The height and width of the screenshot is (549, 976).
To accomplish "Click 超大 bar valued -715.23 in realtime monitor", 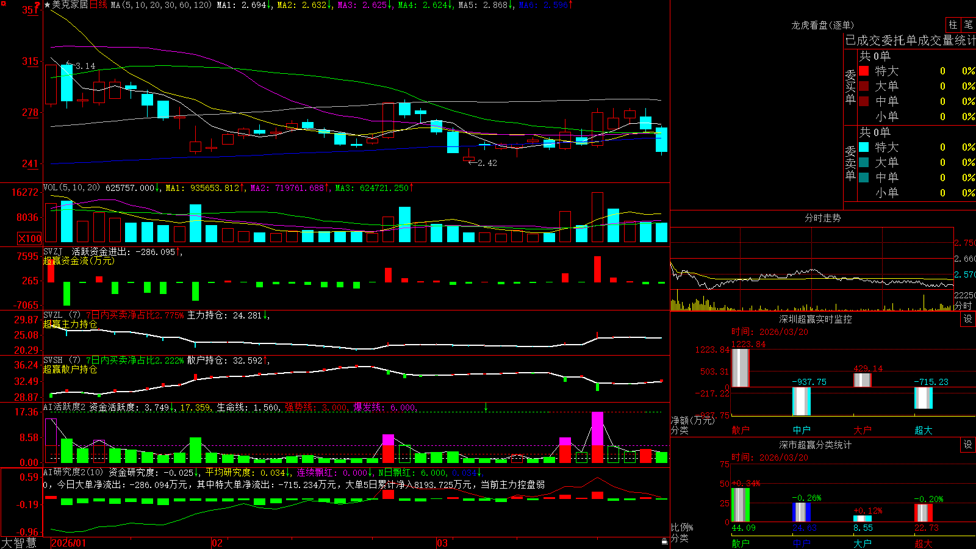I will click(x=923, y=398).
